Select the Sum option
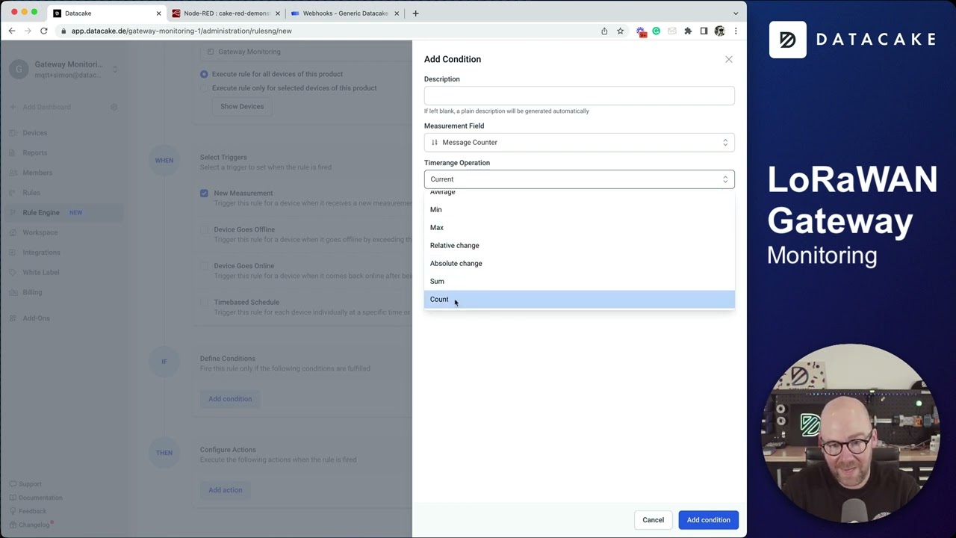 click(579, 281)
